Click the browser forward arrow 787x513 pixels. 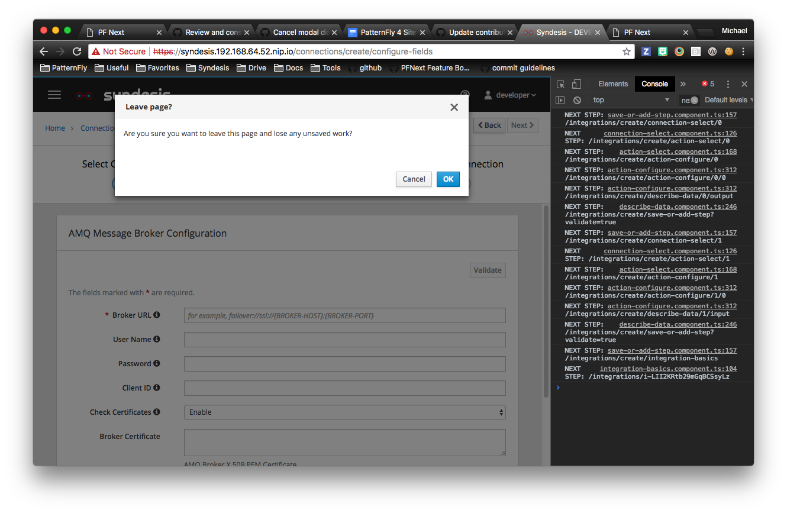click(60, 51)
